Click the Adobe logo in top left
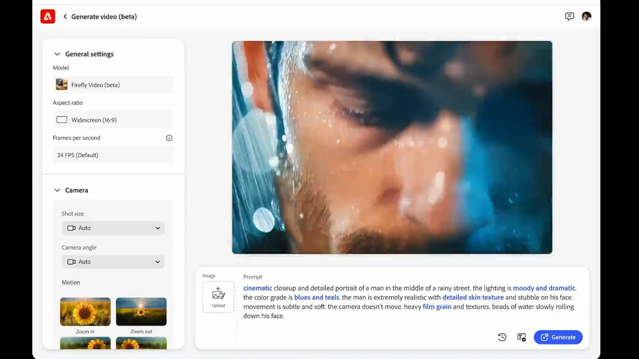Screen dimensions: 639x359 click(x=48, y=16)
